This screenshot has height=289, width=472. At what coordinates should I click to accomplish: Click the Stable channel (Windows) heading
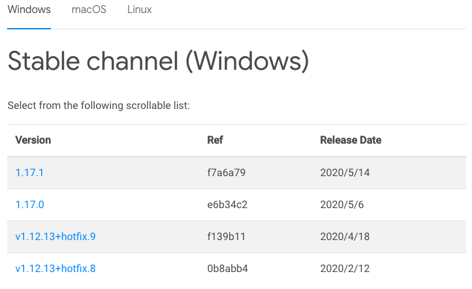[x=159, y=61]
